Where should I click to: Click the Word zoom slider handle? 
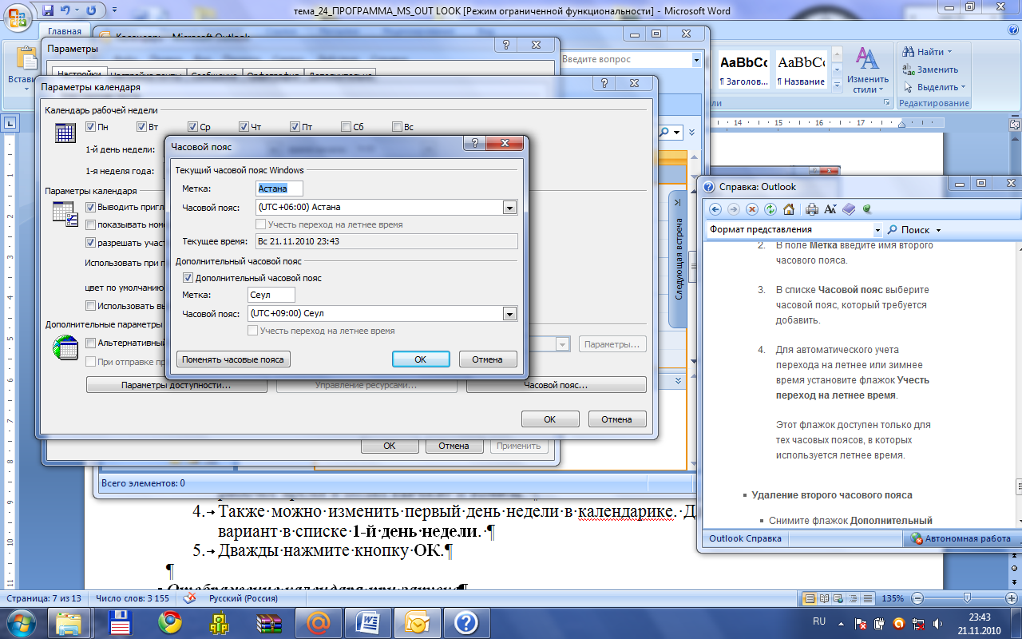coord(967,597)
